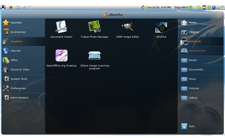Open the Documents folder
This screenshot has height=138, width=225.
tap(201, 69)
